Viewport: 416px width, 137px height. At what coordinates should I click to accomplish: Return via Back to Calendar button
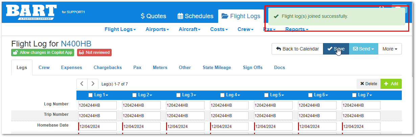(297, 49)
